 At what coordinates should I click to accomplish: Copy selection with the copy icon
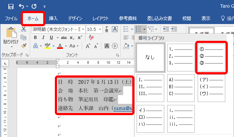[24, 38]
